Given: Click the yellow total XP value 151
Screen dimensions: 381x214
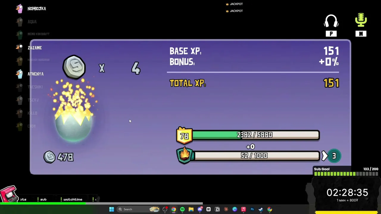Looking at the screenshot, I should 331,83.
